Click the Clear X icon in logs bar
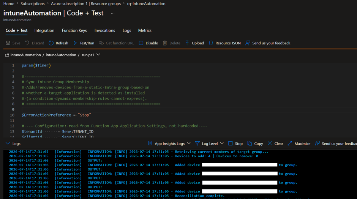Screen dimensions: 357x199 tap(270, 143)
